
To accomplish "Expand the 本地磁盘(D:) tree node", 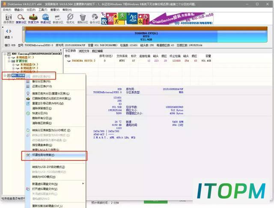I will tap(13, 65).
